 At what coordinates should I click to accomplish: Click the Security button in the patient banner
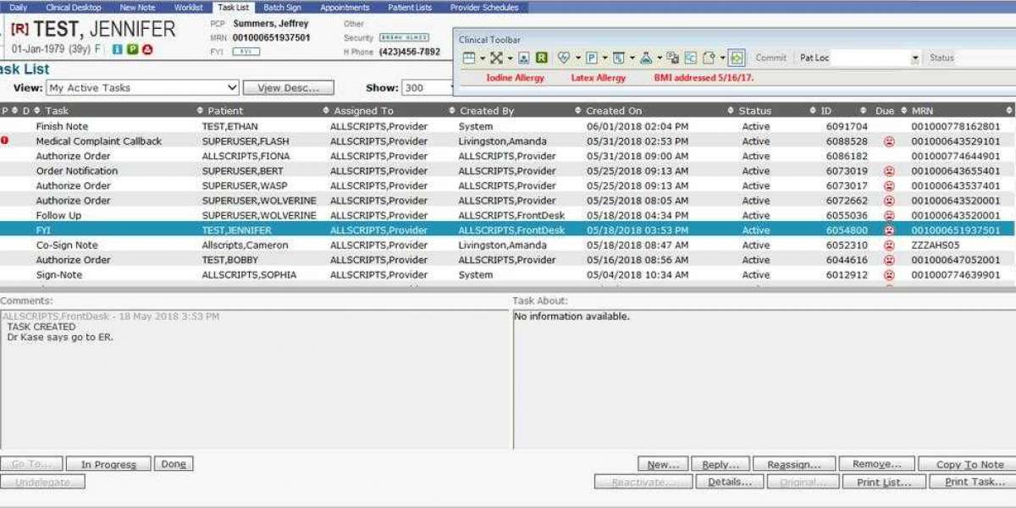(403, 38)
